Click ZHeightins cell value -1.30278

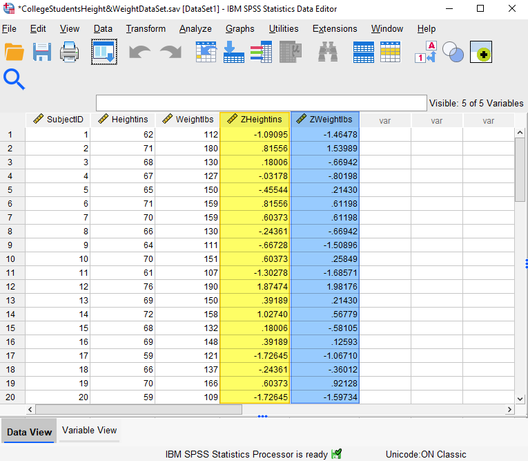coord(255,273)
